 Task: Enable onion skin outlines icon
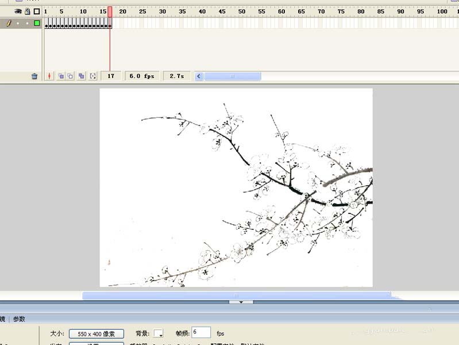tap(70, 76)
